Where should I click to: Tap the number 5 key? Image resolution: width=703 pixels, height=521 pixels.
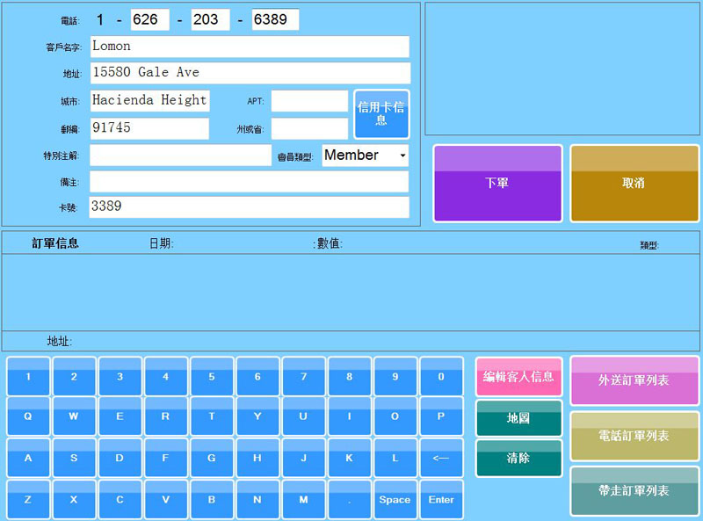pyautogui.click(x=212, y=376)
